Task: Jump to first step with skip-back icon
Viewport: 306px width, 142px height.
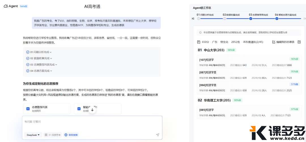Action: [193, 19]
